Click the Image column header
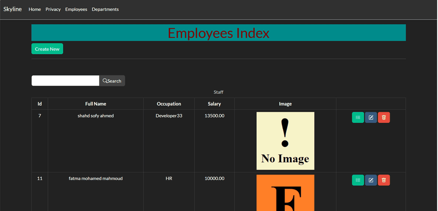438x211 pixels. coord(285,104)
